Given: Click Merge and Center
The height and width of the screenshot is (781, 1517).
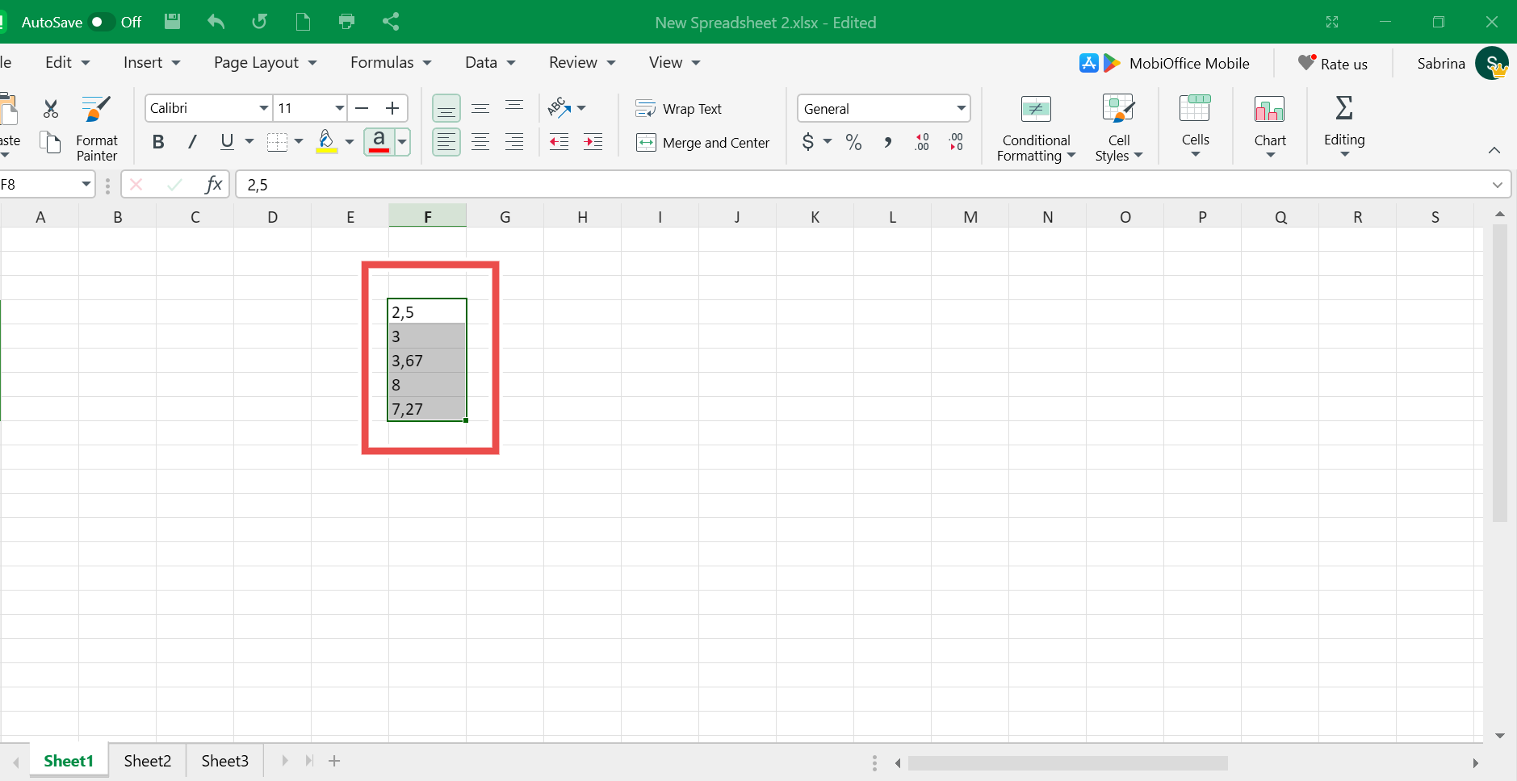Looking at the screenshot, I should click(x=702, y=143).
